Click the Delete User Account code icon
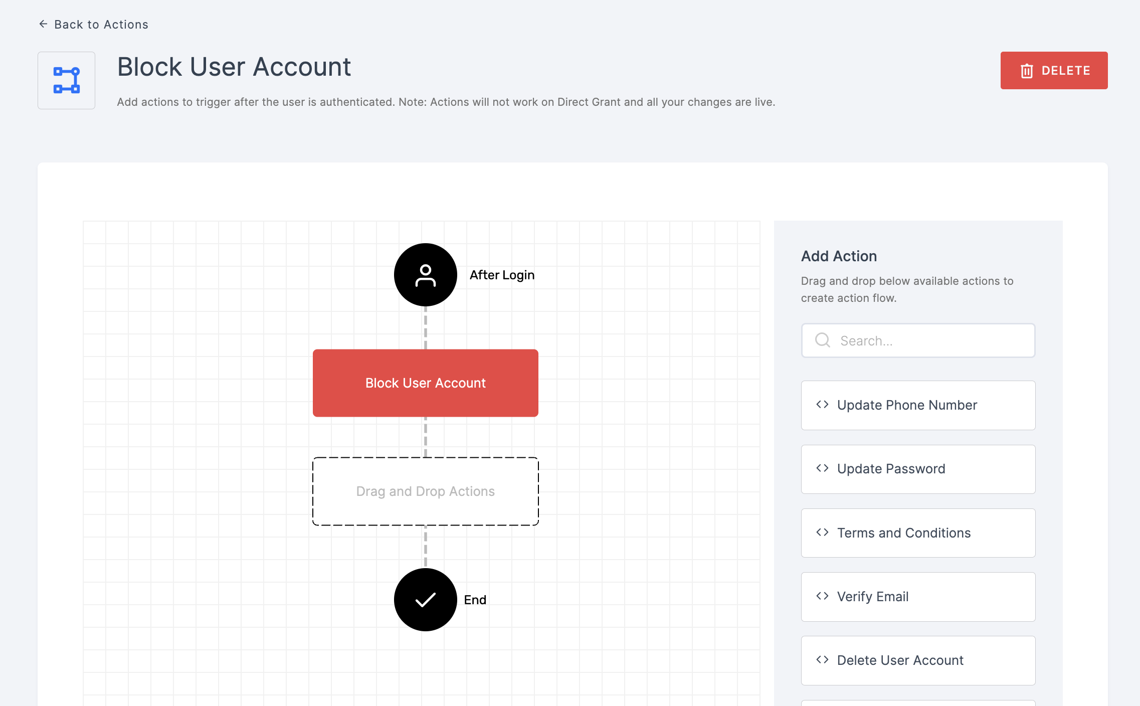 tap(823, 659)
